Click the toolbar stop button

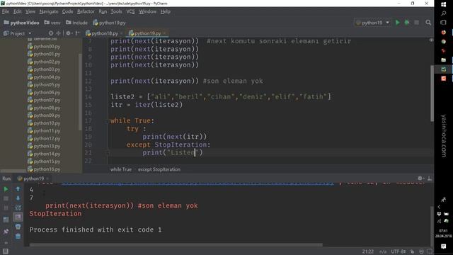point(416,23)
